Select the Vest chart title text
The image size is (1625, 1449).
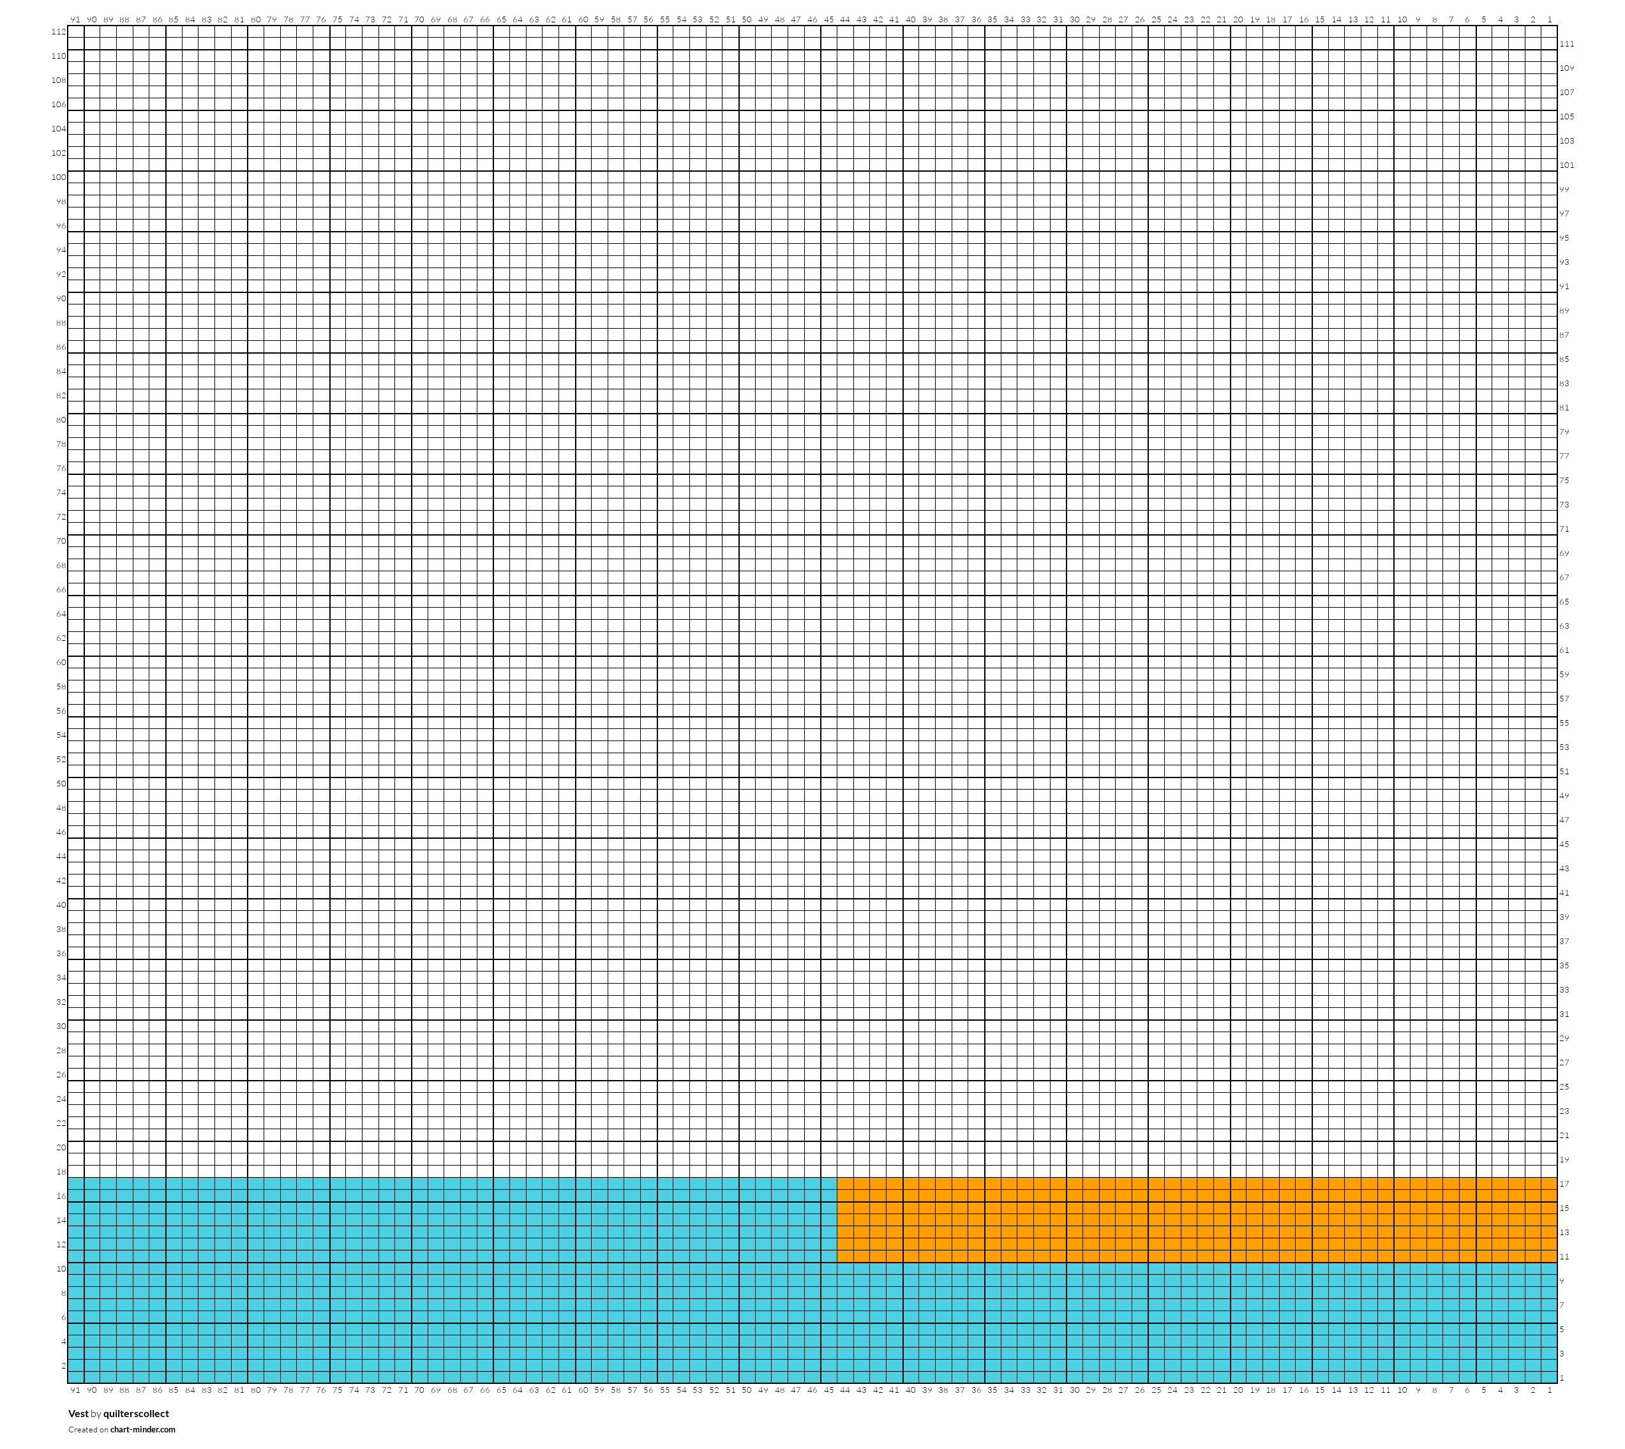point(78,1413)
